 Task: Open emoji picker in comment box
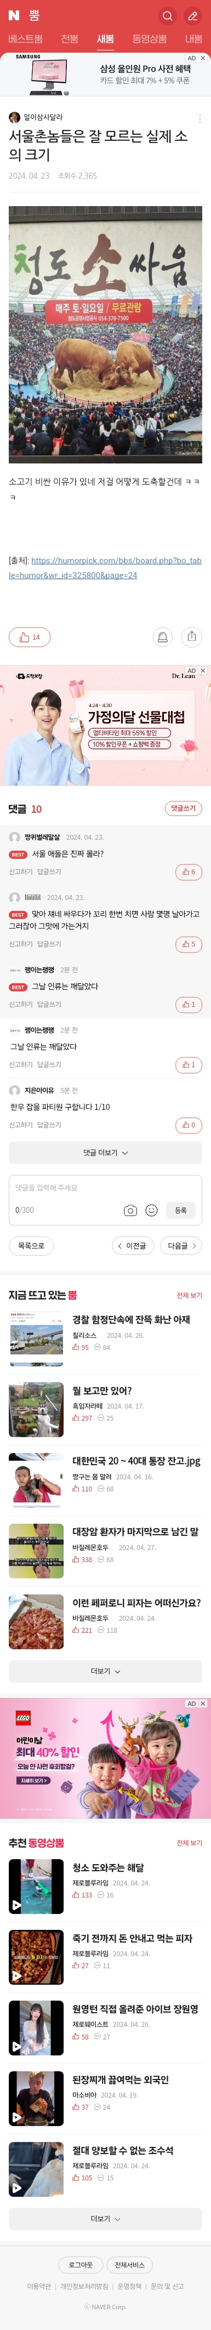(x=151, y=1210)
